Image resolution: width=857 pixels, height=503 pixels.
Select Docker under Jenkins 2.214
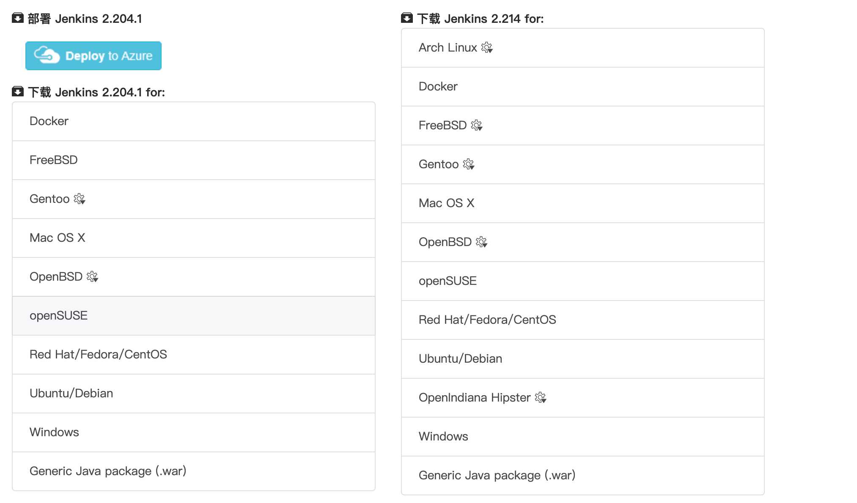pyautogui.click(x=583, y=87)
